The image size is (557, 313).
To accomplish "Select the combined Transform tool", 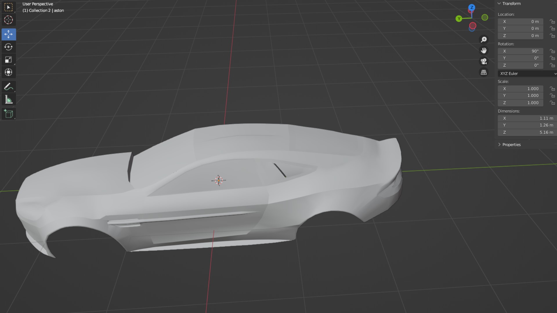I will point(8,72).
